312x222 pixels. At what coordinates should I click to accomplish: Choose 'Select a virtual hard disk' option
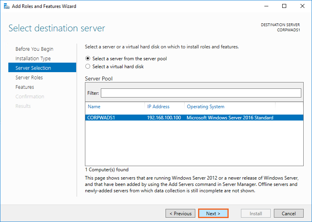point(88,67)
